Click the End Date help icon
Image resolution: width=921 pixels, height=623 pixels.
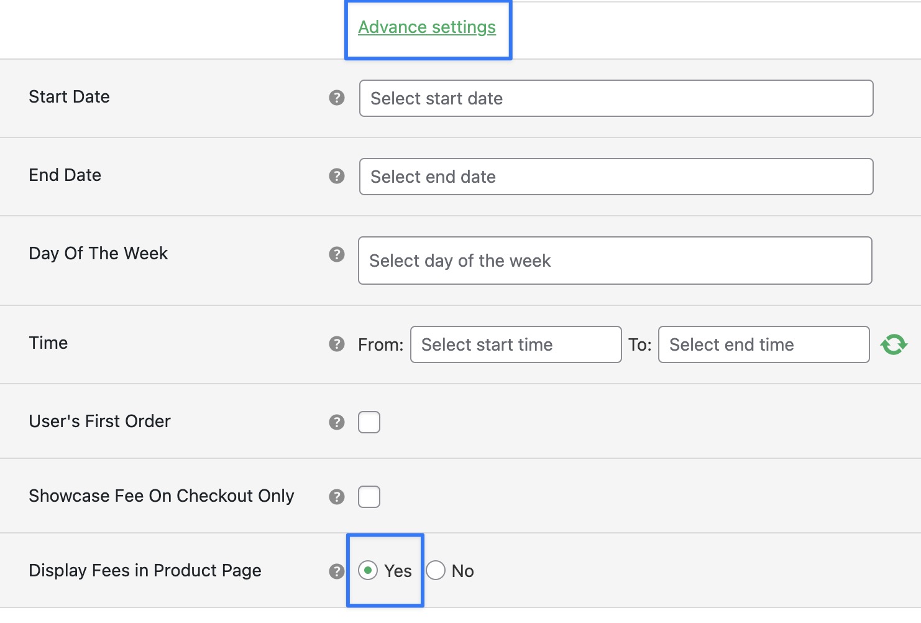point(337,176)
